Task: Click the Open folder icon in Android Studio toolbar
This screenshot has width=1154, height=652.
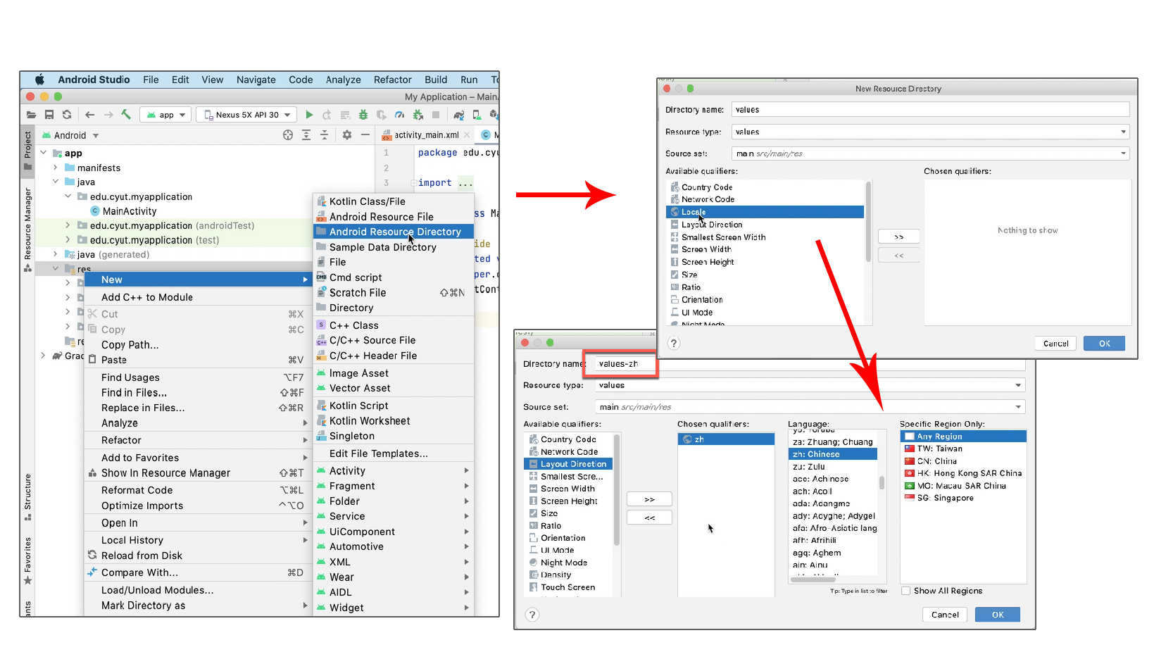Action: [31, 115]
